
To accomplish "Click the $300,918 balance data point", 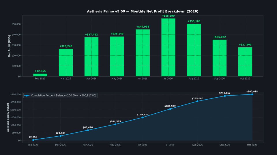I will click(x=252, y=94).
